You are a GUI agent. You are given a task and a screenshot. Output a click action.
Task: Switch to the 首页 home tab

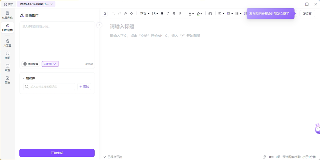click(9, 4)
